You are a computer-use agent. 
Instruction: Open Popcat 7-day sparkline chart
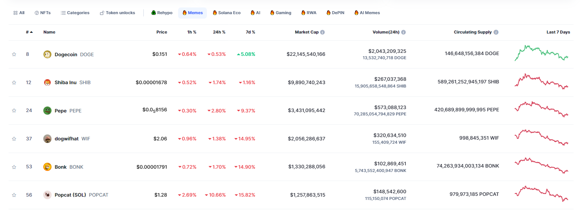pos(541,194)
